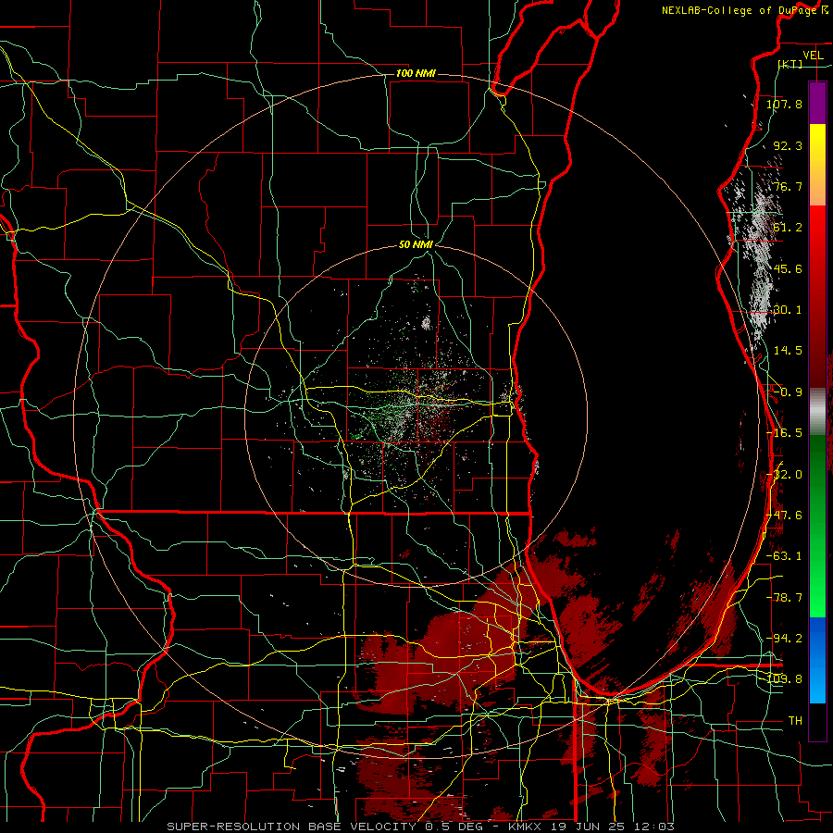This screenshot has height=833, width=833.
Task: Pick the black TH segment of the color bar
Action: pos(817,722)
